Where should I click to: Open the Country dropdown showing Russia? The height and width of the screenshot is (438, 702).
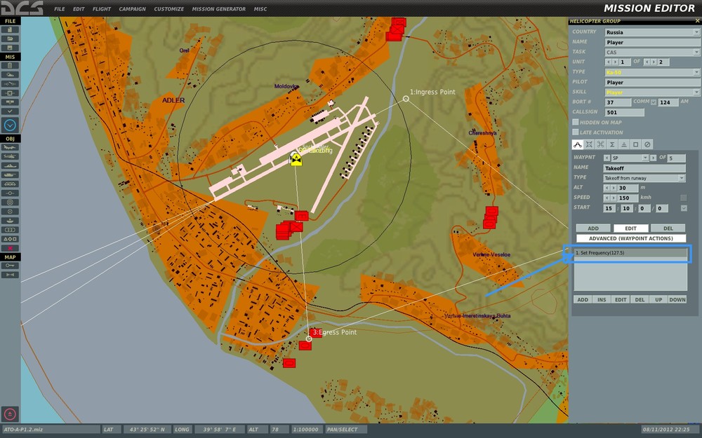click(652, 32)
